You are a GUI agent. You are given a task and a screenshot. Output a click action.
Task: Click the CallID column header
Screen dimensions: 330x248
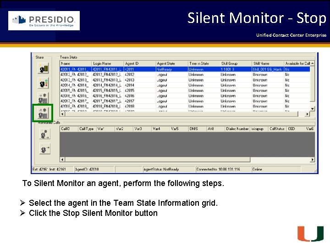(69, 129)
